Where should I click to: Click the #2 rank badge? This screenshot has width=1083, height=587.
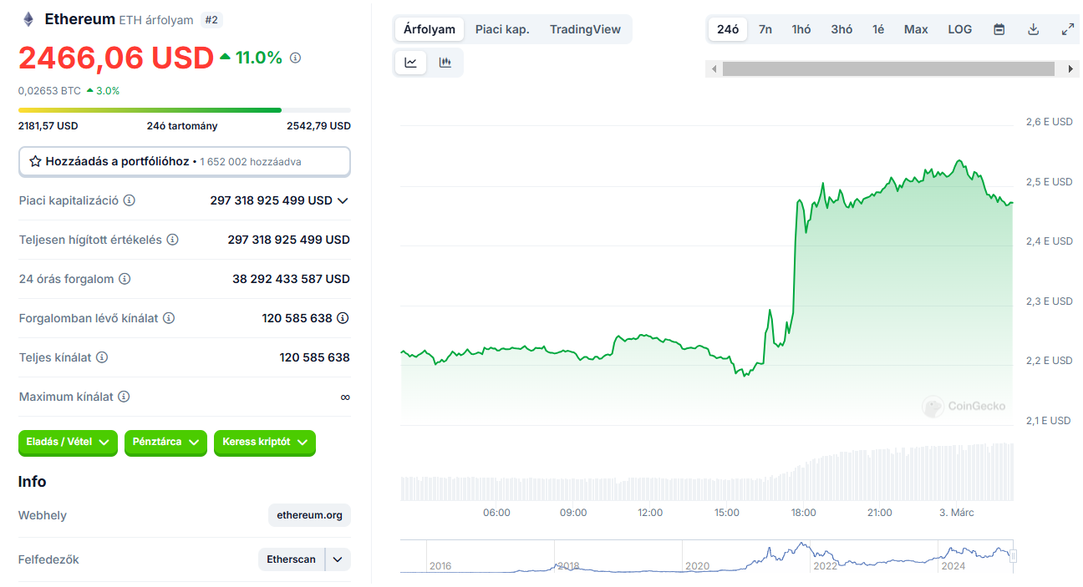(211, 19)
